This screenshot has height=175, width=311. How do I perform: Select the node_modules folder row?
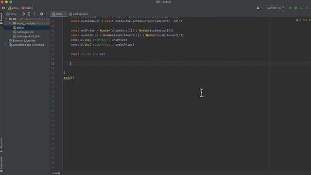pyautogui.click(x=27, y=23)
